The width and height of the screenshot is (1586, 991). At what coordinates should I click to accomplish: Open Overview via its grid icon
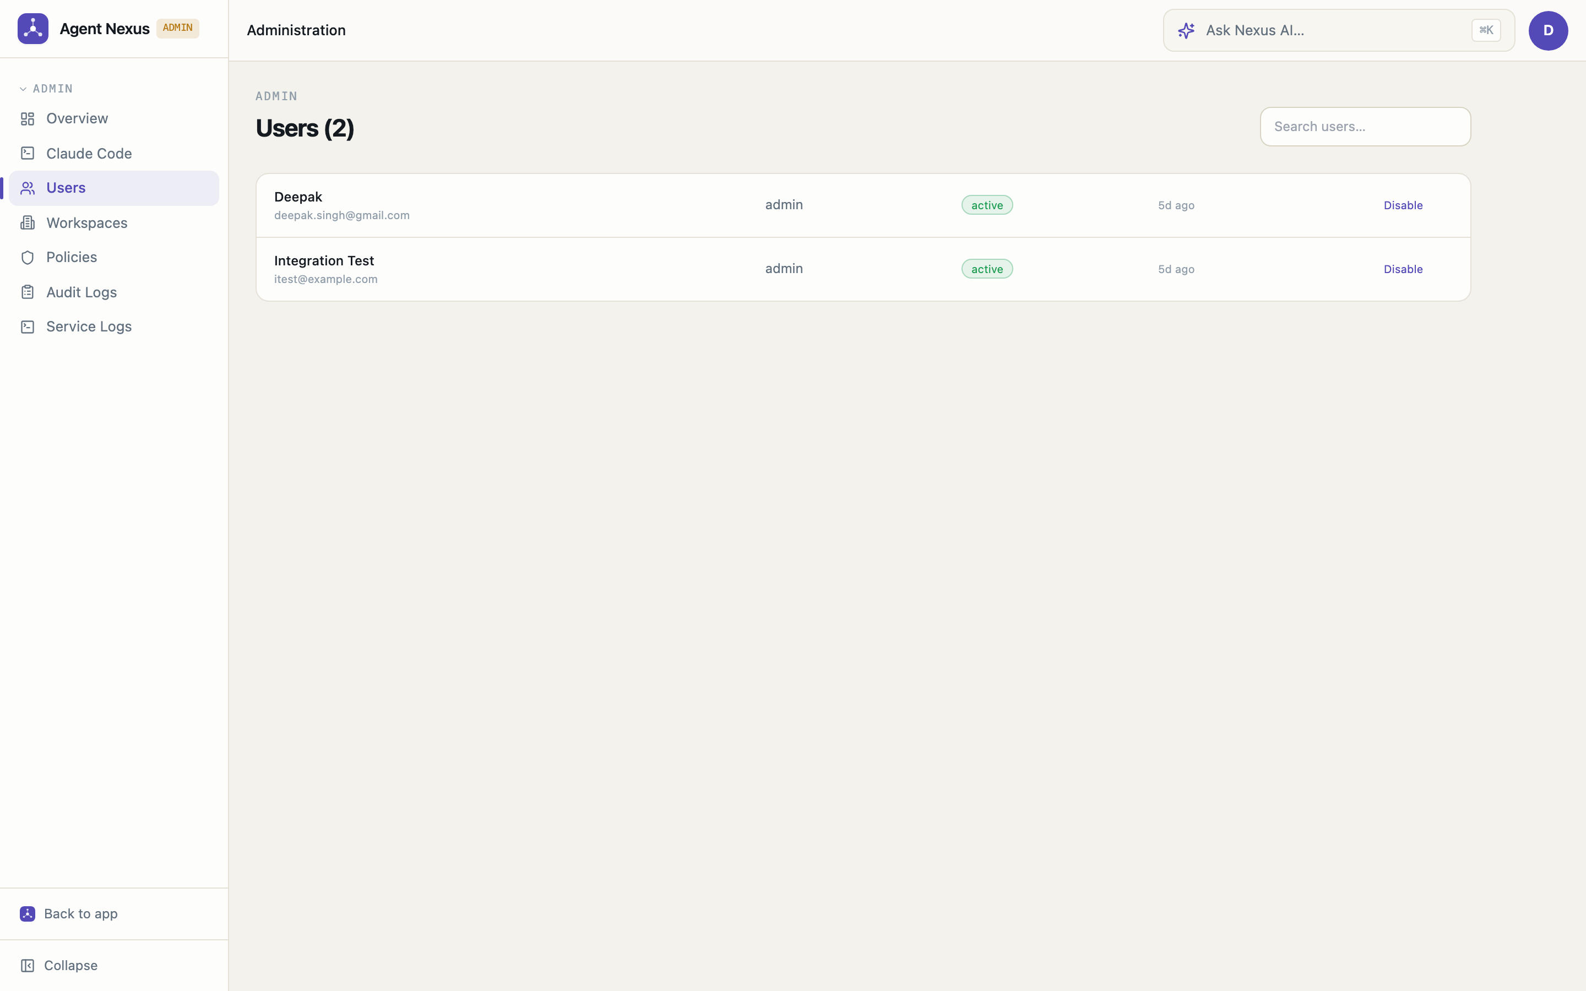pyautogui.click(x=28, y=118)
